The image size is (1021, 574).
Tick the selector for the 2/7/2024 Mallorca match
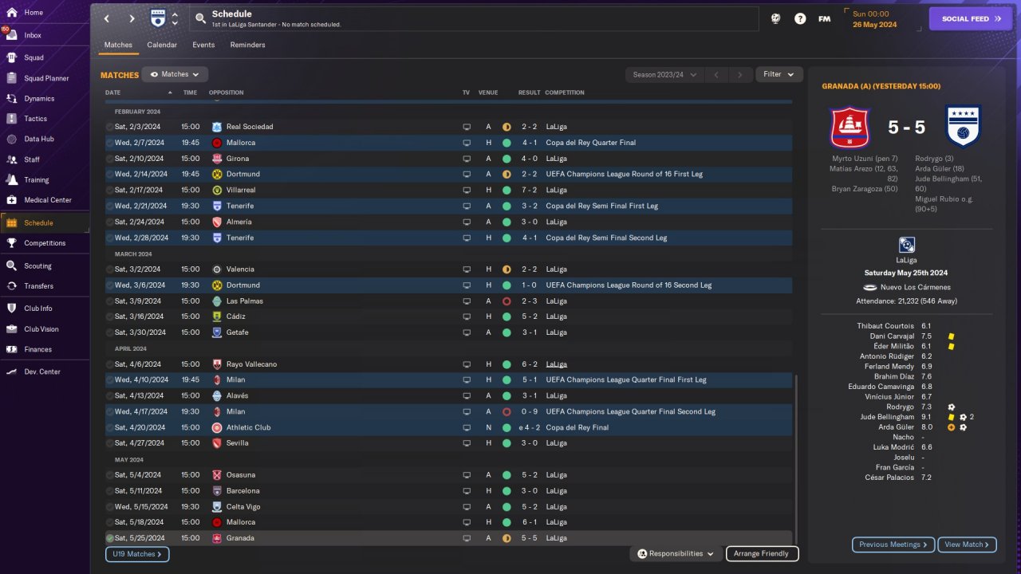click(110, 143)
